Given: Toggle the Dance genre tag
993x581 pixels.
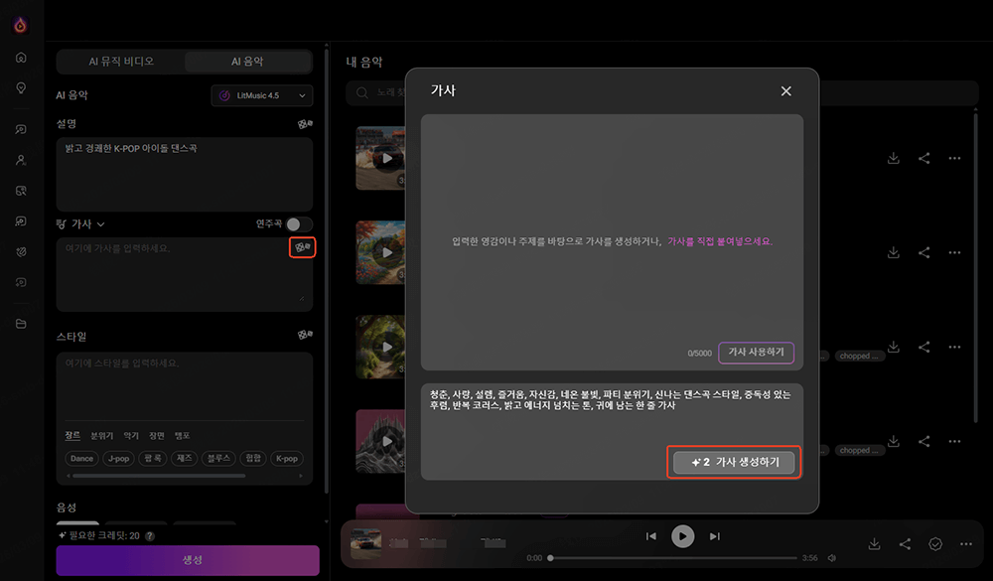Looking at the screenshot, I should [x=81, y=458].
